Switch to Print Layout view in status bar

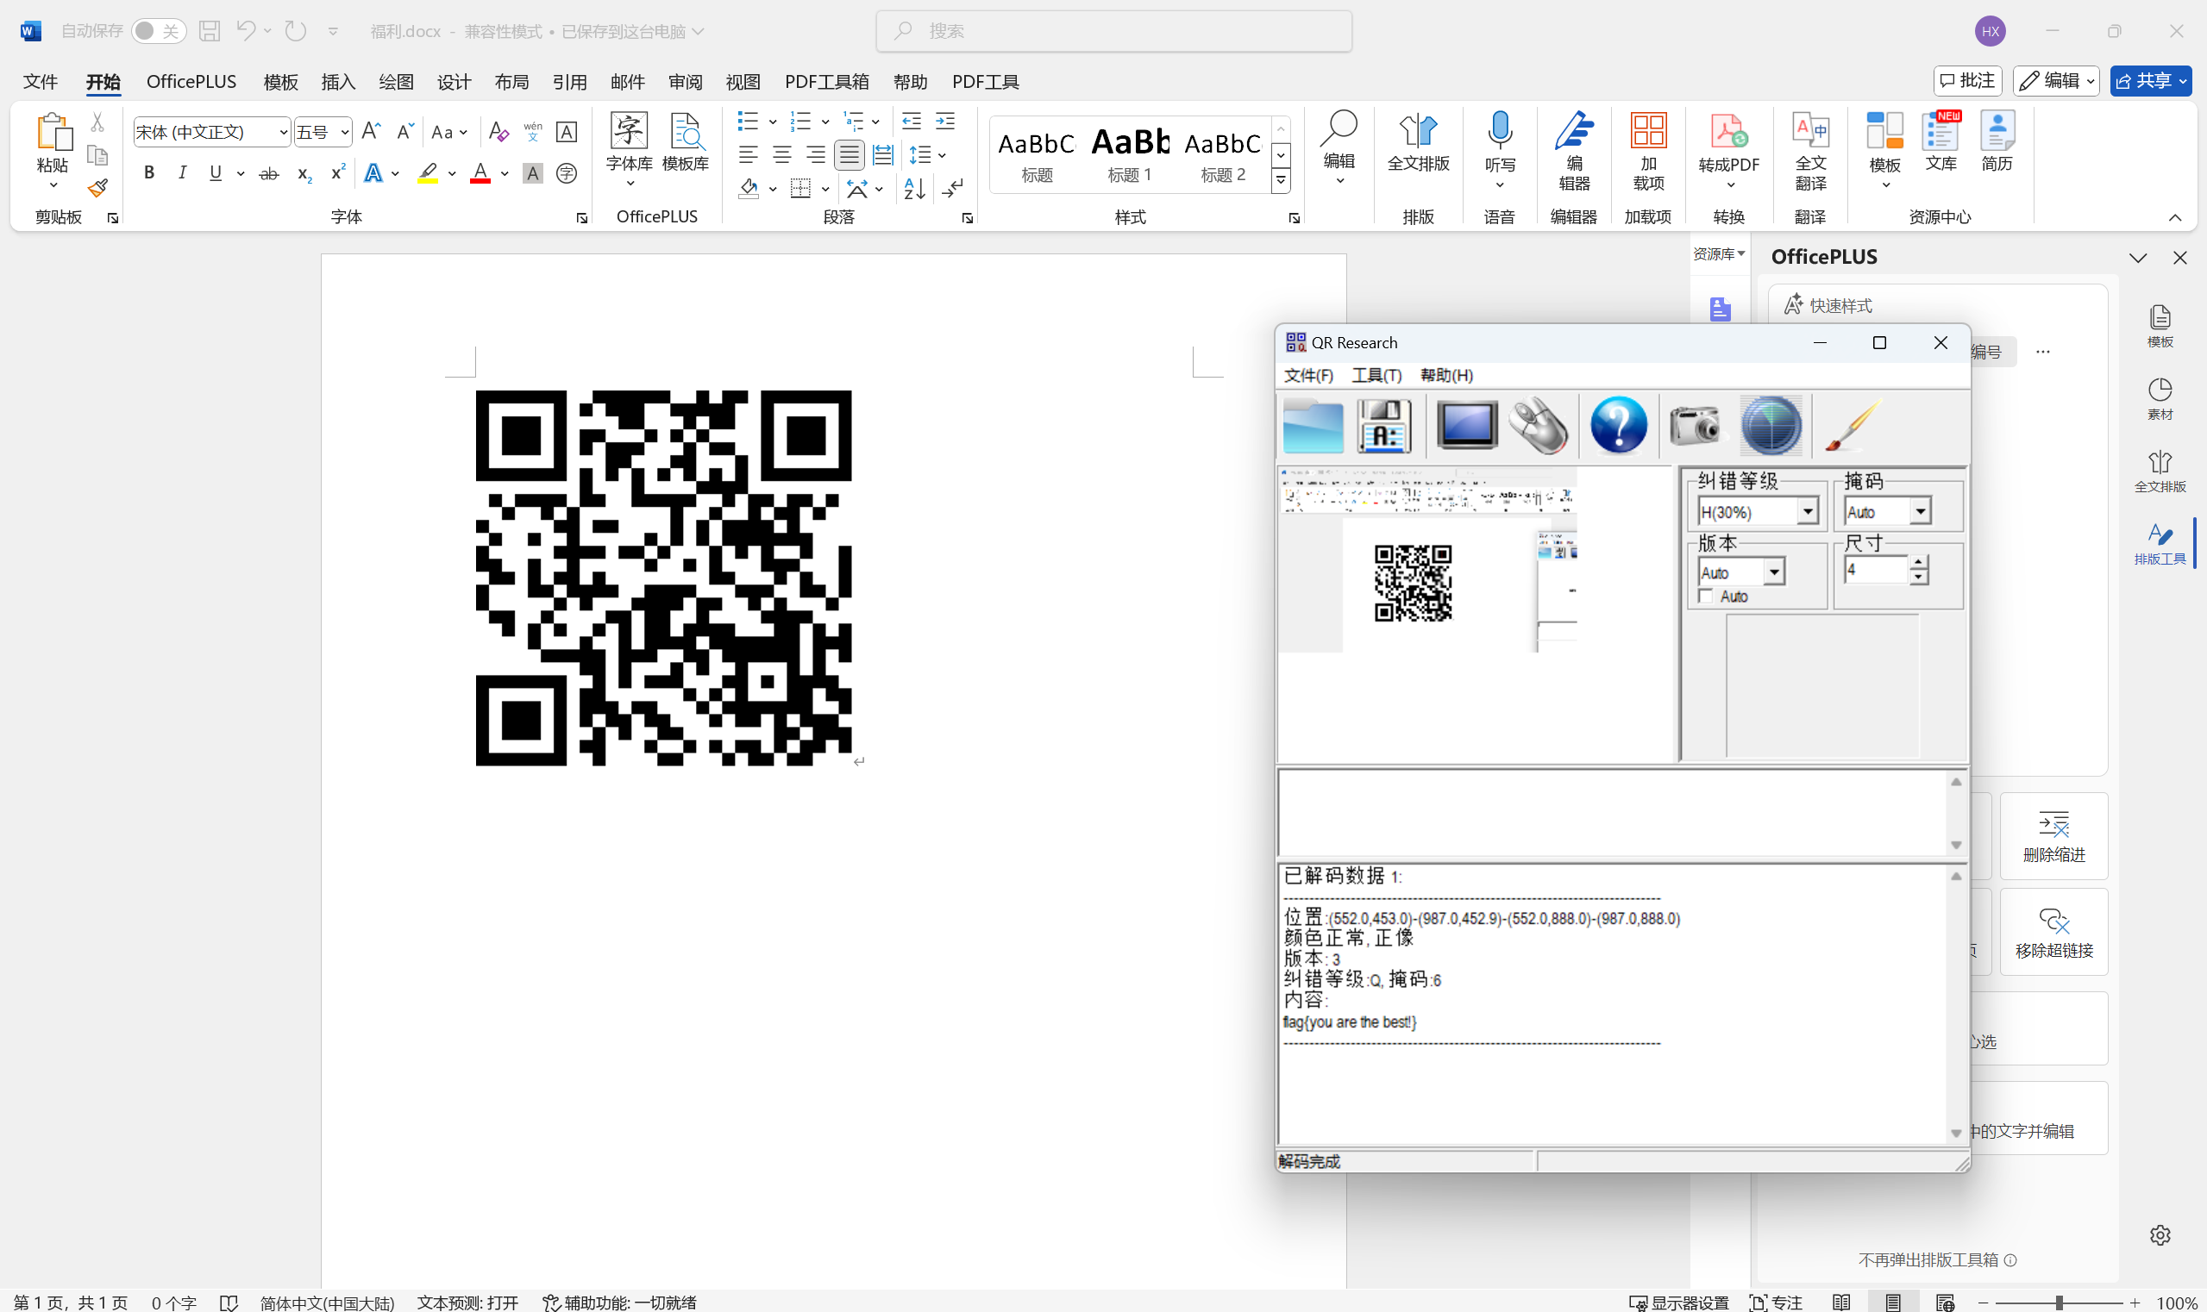click(1892, 1302)
